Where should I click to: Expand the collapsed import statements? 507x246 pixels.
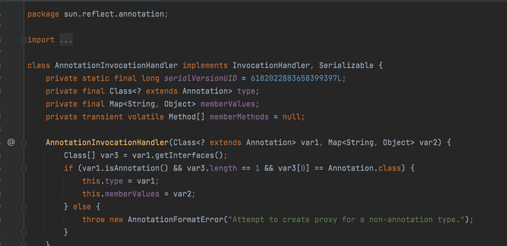point(23,40)
